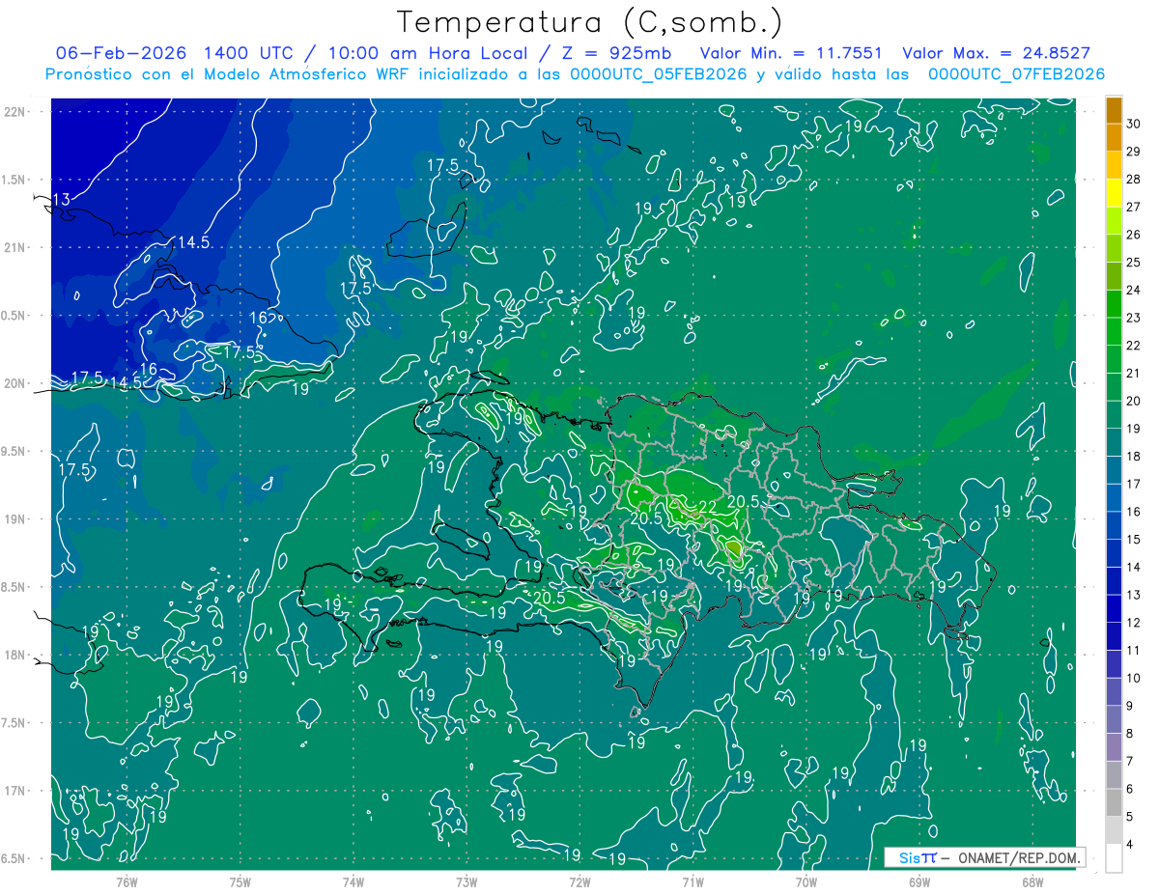Click the dark blue colorbar swatch between 12 and 13
Image resolution: width=1159 pixels, height=895 pixels.
point(1114,609)
